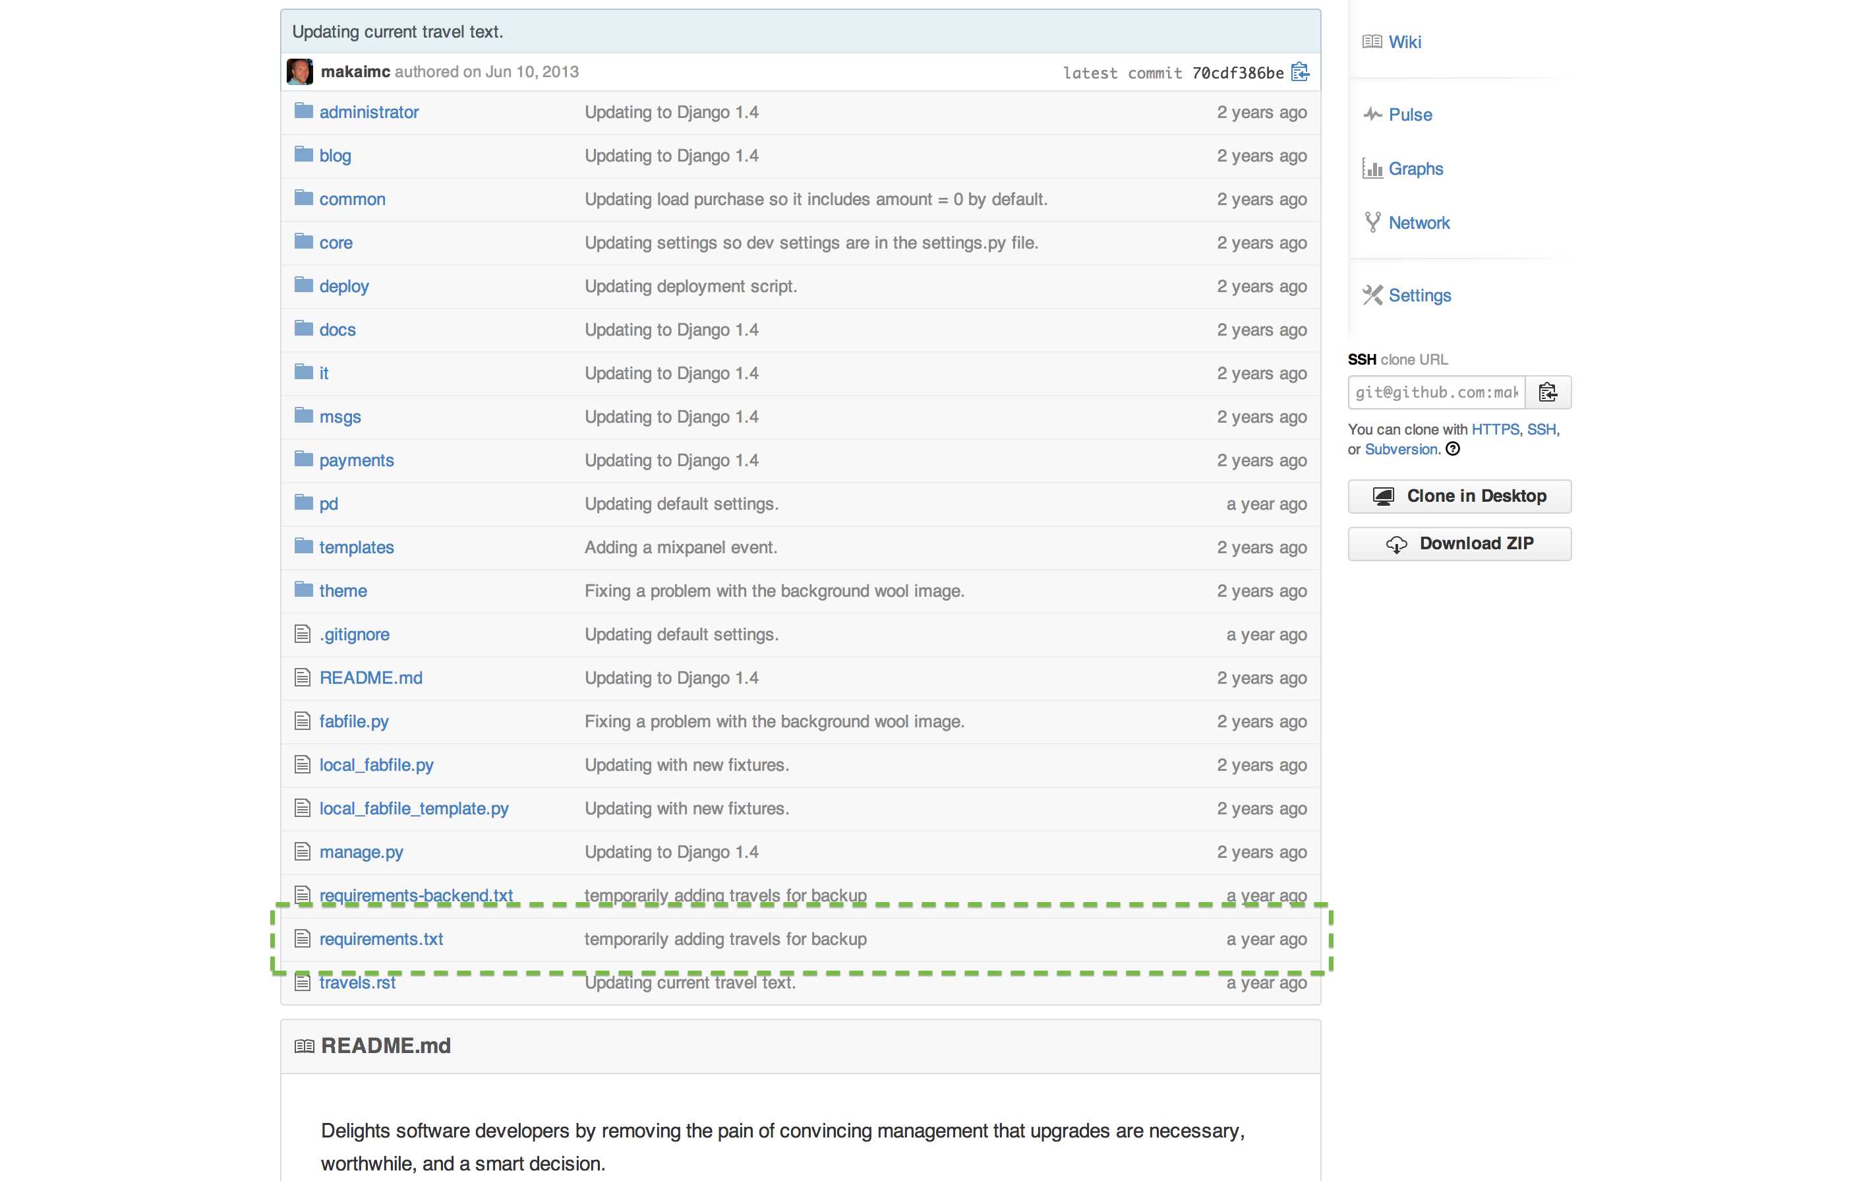Click the Download ZIP button
Viewport: 1849px width, 1181px height.
tap(1459, 543)
